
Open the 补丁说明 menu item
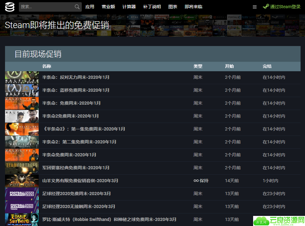click(152, 7)
